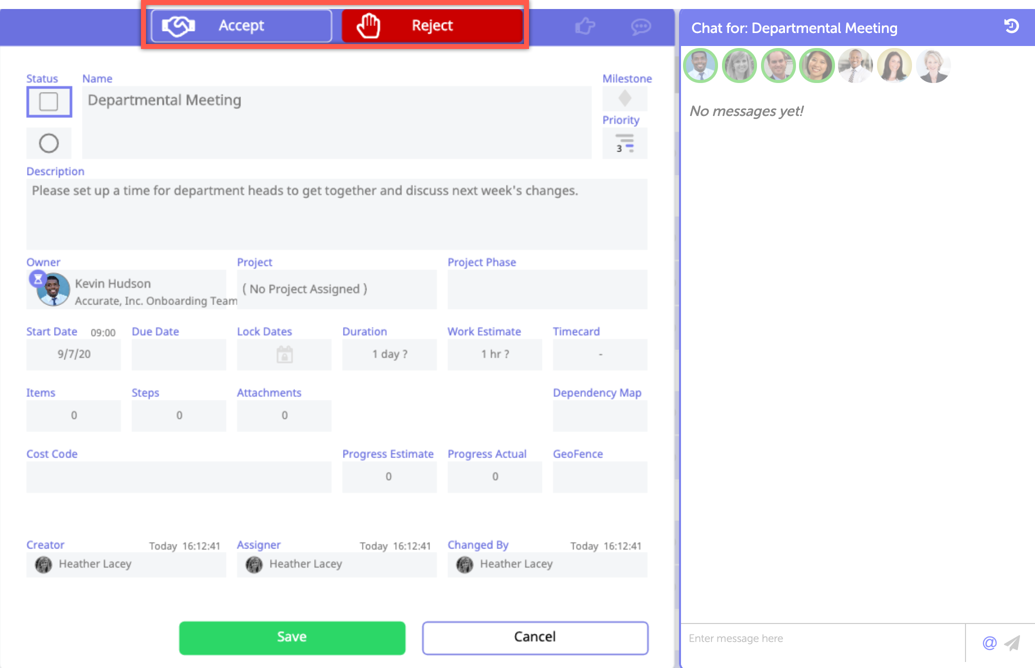Screen dimensions: 1035x668
Task: Select the circle status radio button
Action: click(x=49, y=143)
